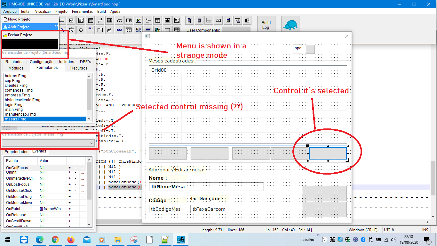Select the Timer clock control tool
The image size is (437, 246).
pyautogui.click(x=71, y=30)
